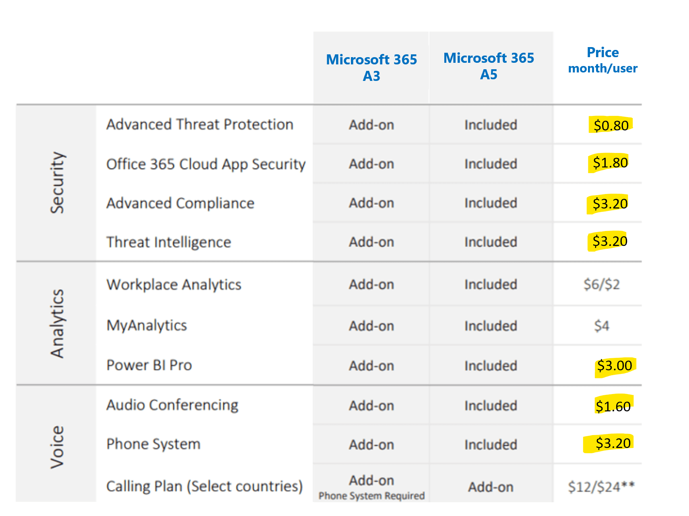Click the Advanced Compliance row label
This screenshot has height=516, width=689.
(x=180, y=203)
